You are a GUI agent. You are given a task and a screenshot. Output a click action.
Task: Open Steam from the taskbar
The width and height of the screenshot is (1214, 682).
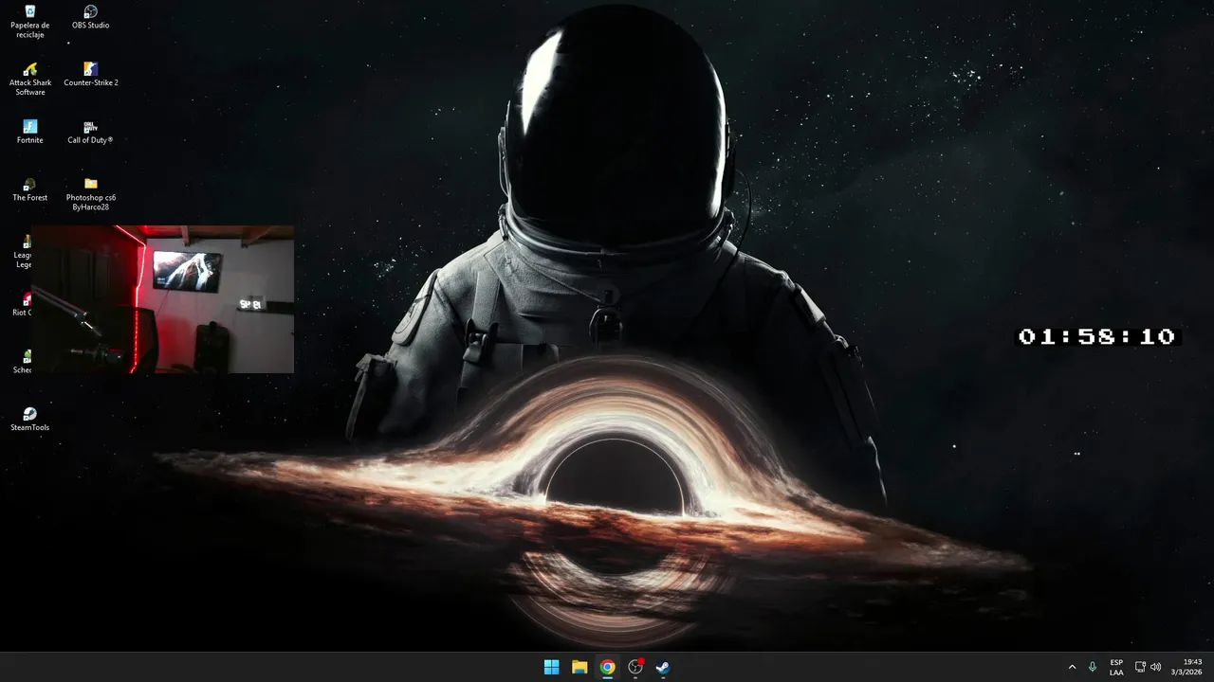pos(663,667)
